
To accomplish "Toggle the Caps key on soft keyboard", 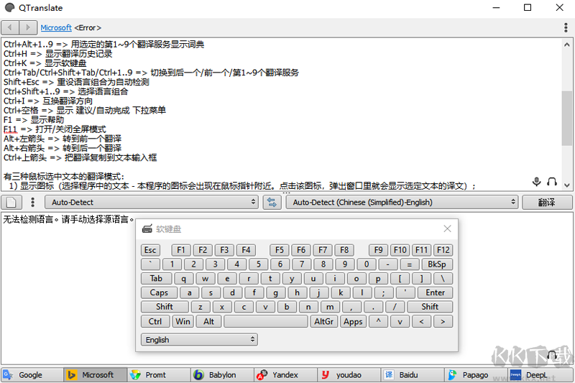I will tap(159, 292).
